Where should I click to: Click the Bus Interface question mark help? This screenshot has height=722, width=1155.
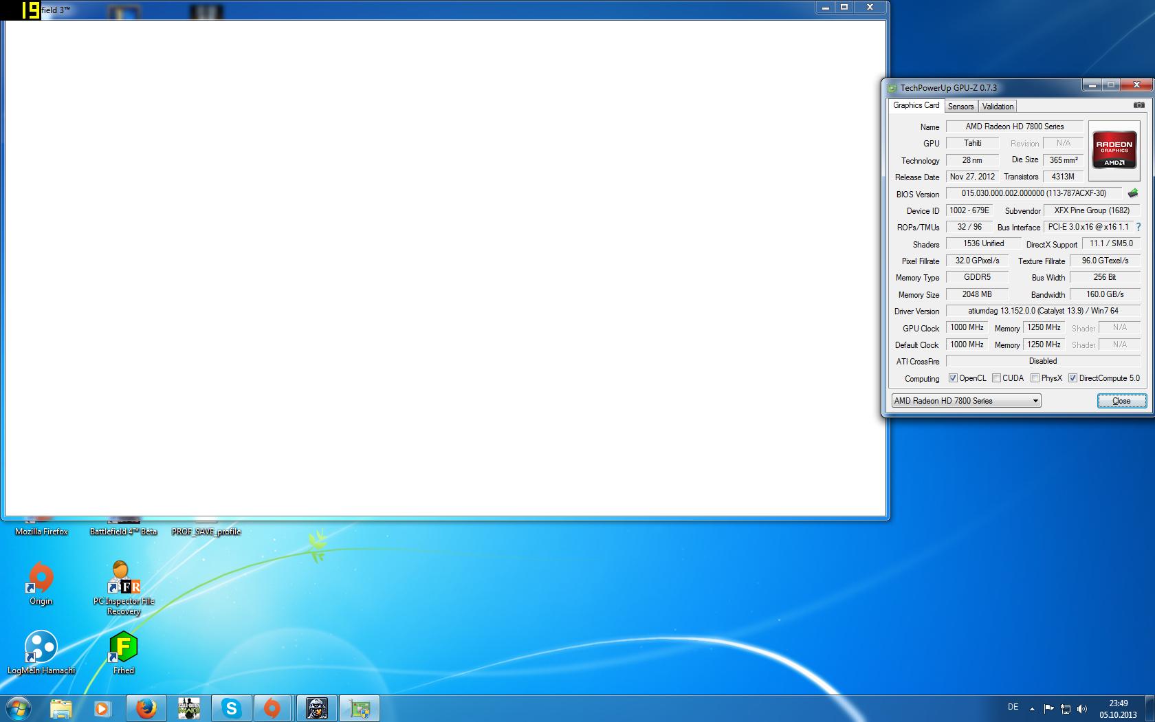[1138, 227]
